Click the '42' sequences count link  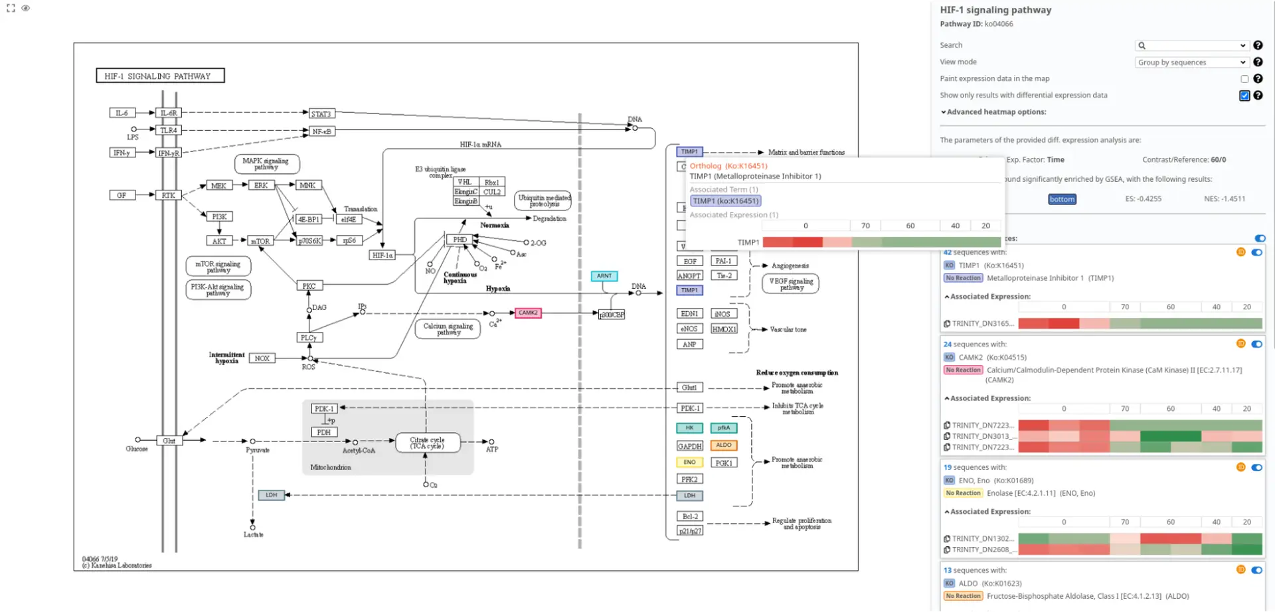948,252
